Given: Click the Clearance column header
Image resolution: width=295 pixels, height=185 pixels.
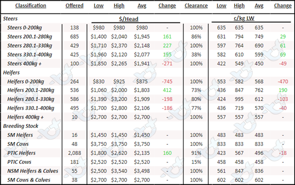Looking at the screenshot, I should (196, 6).
